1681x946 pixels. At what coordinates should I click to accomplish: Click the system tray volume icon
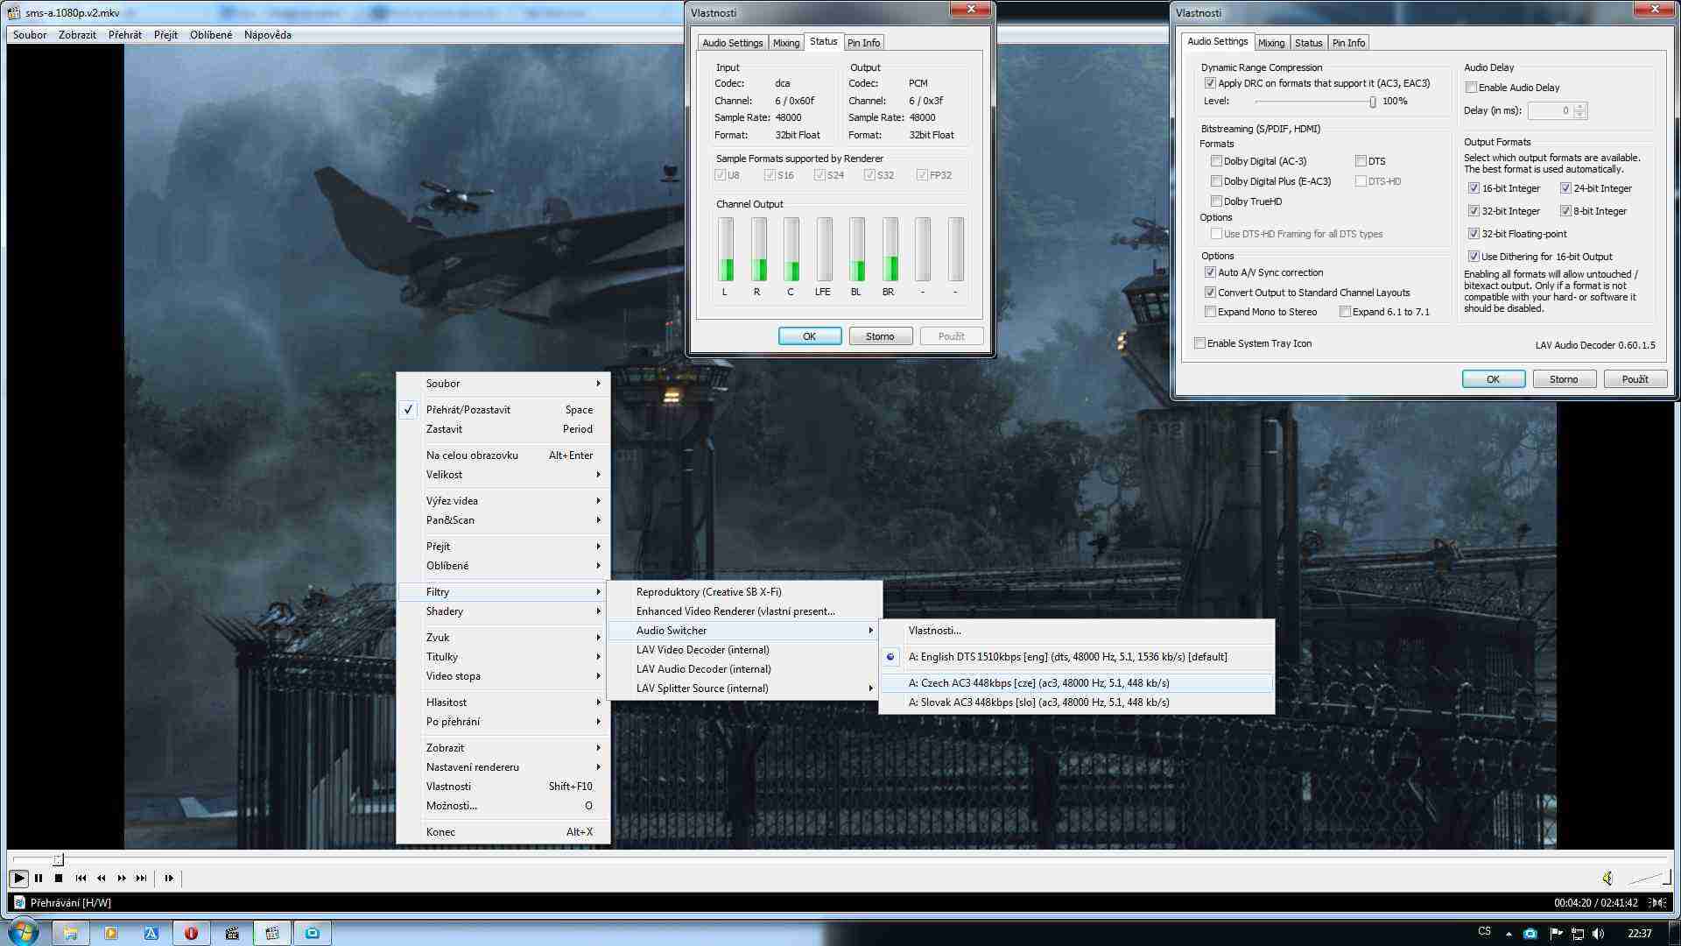1598,933
